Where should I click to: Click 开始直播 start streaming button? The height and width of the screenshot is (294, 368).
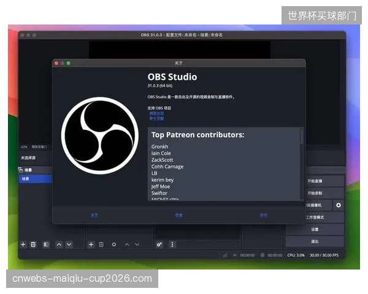tap(325, 181)
